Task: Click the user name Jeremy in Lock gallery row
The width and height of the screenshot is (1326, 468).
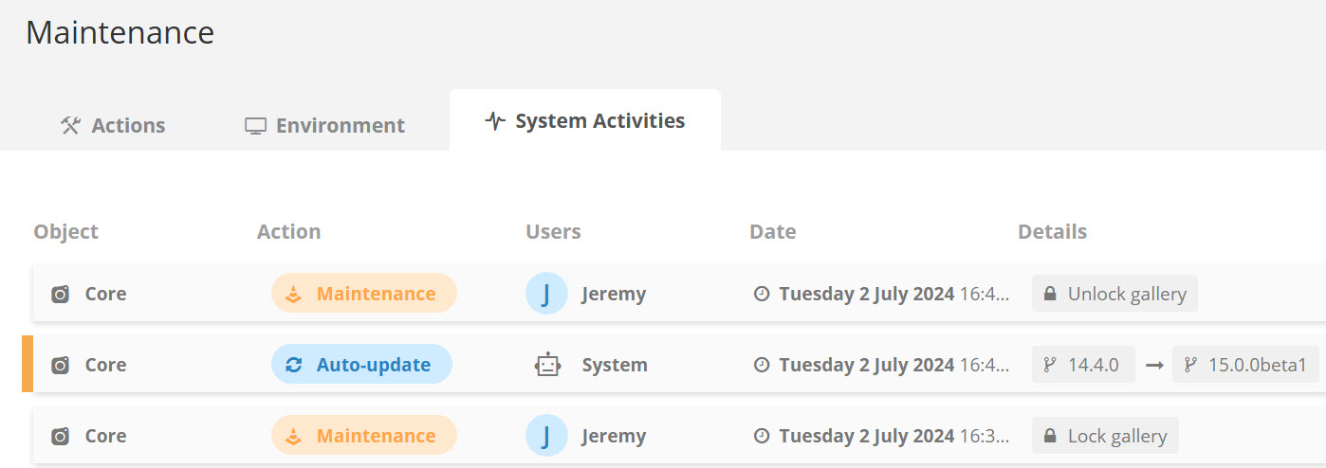Action: [614, 436]
